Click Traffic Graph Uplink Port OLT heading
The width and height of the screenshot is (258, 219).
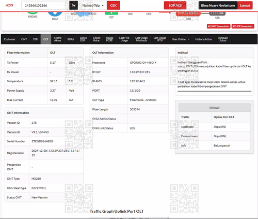point(117,211)
